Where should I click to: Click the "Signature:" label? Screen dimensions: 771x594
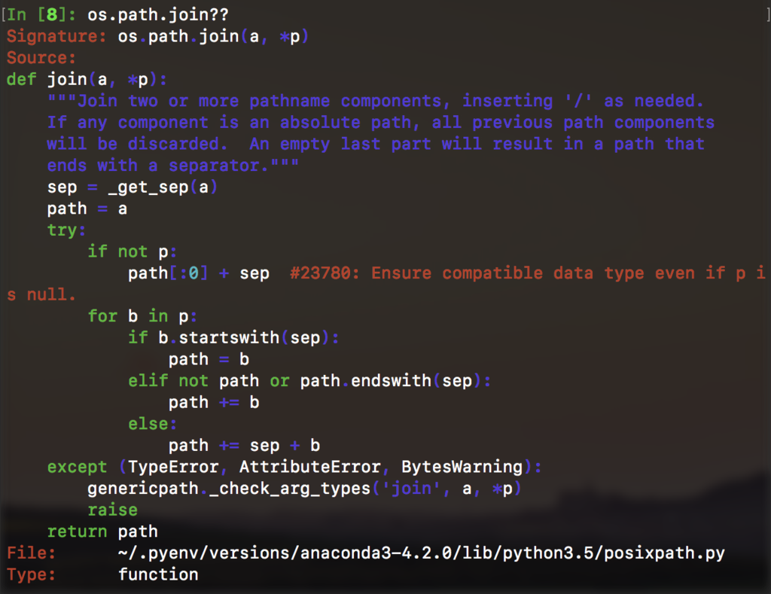click(56, 36)
